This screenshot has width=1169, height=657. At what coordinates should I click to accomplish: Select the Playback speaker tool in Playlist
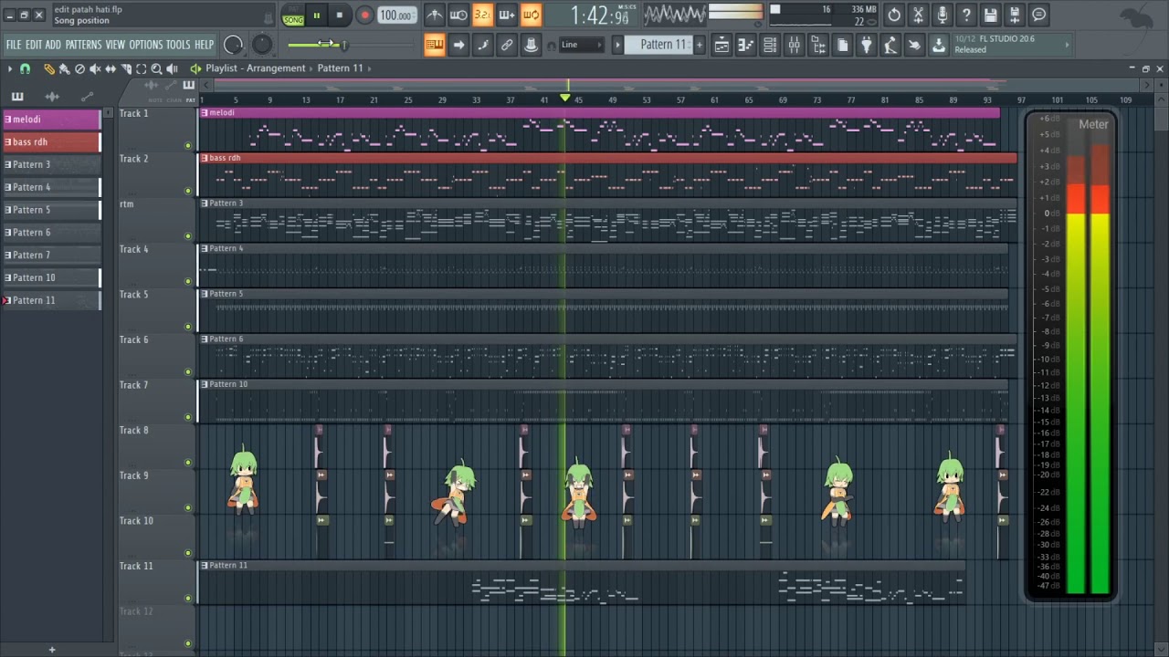tap(173, 68)
